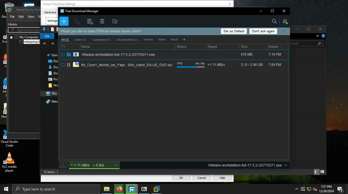Show hidden system tray icons

click(297, 189)
